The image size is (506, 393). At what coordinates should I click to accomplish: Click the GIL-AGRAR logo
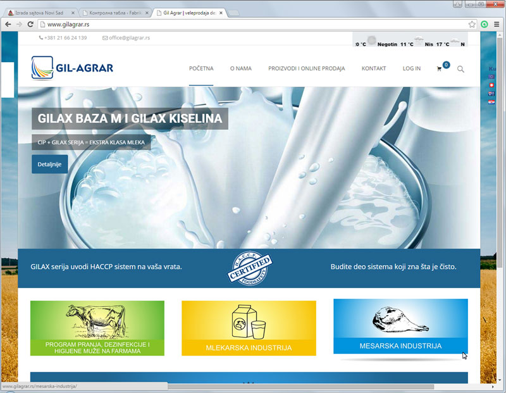point(72,68)
